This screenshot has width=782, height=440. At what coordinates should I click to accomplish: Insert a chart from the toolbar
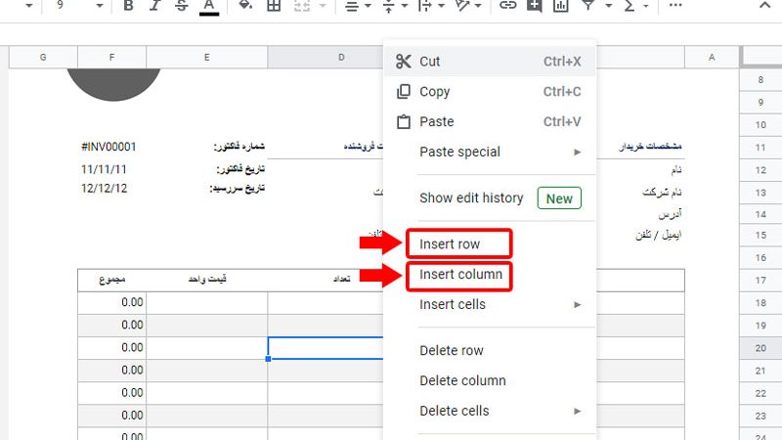[x=560, y=7]
